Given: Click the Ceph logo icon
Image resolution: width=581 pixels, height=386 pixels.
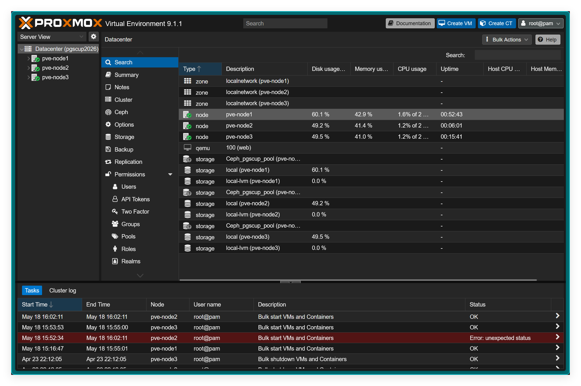Looking at the screenshot, I should [x=108, y=112].
